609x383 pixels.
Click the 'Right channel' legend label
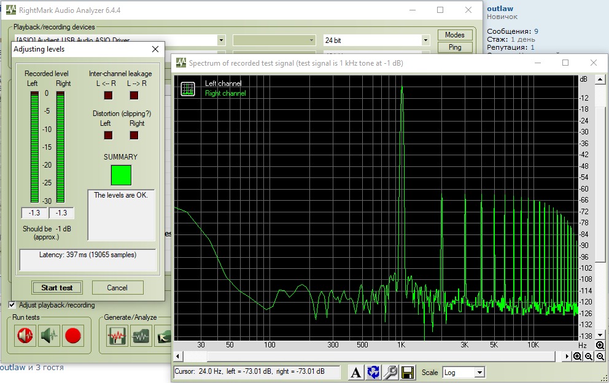tap(225, 93)
